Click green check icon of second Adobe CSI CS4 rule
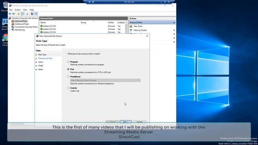Image resolution: width=258 pixels, height=145 pixels. point(42,29)
